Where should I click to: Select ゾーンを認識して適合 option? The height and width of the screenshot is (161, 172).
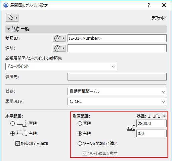click(80, 144)
